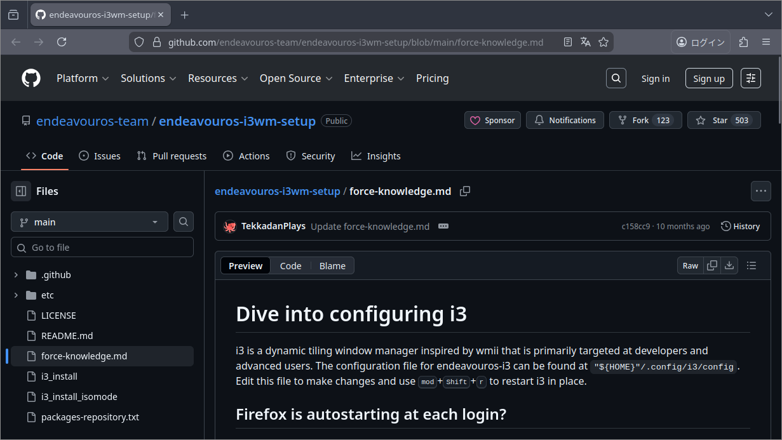
Task: Click the GitHub logo icon
Action: [31, 78]
